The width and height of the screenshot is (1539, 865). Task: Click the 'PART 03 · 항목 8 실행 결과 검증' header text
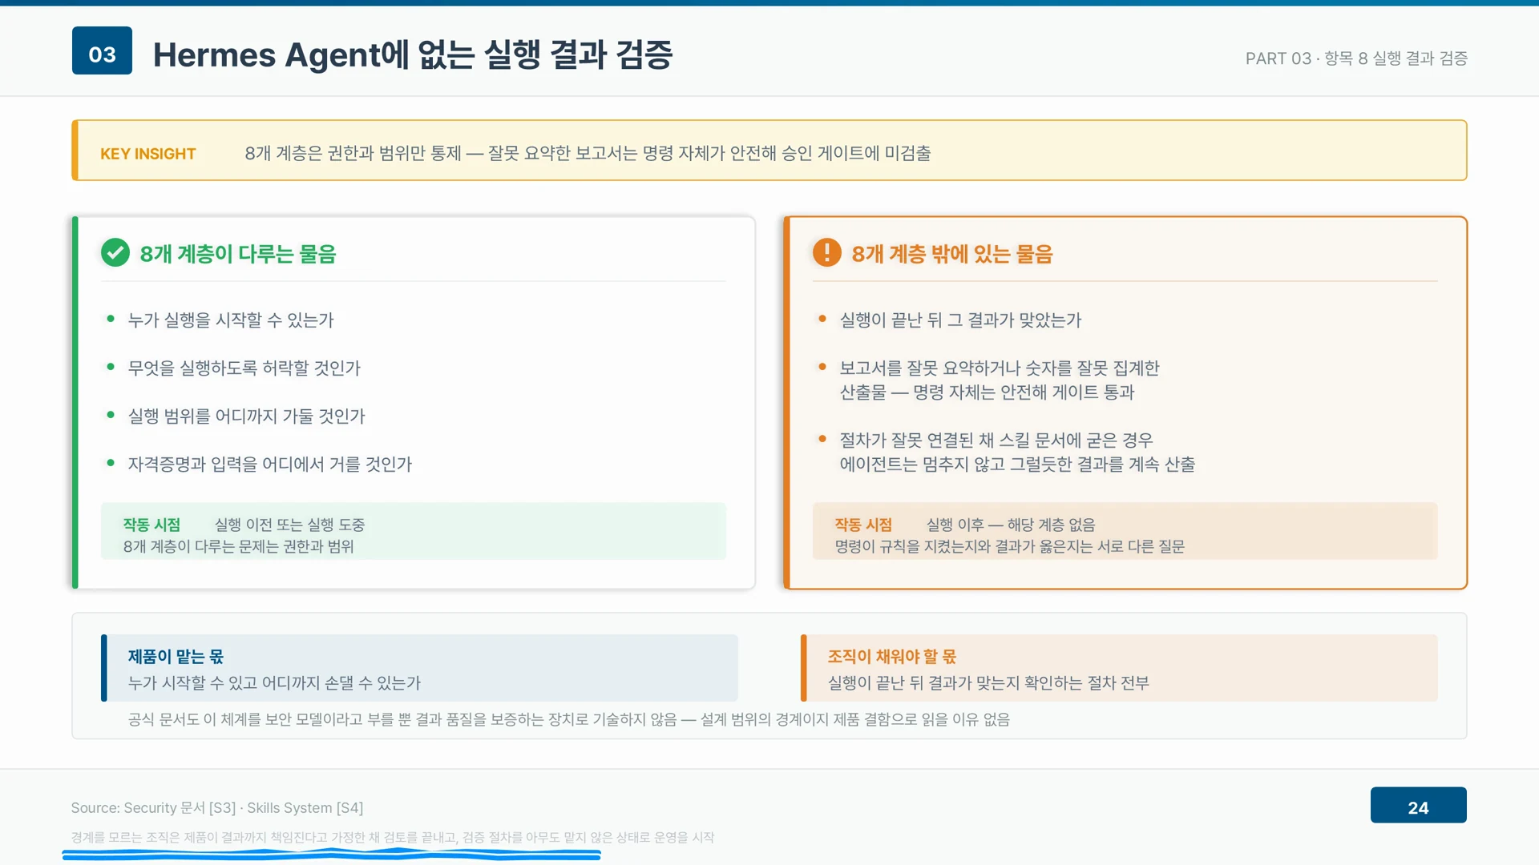1356,58
